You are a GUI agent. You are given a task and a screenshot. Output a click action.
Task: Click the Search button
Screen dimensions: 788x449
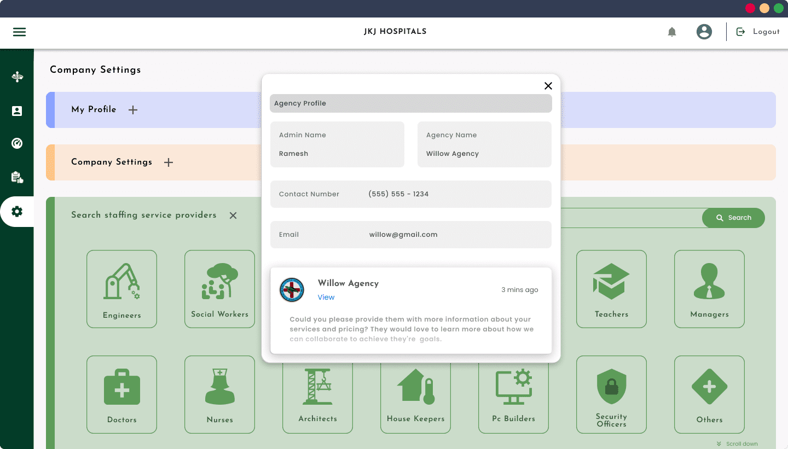pos(733,218)
